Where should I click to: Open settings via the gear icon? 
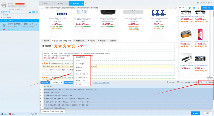(204, 3)
